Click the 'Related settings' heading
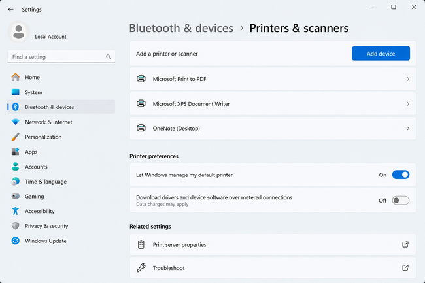 pos(150,226)
